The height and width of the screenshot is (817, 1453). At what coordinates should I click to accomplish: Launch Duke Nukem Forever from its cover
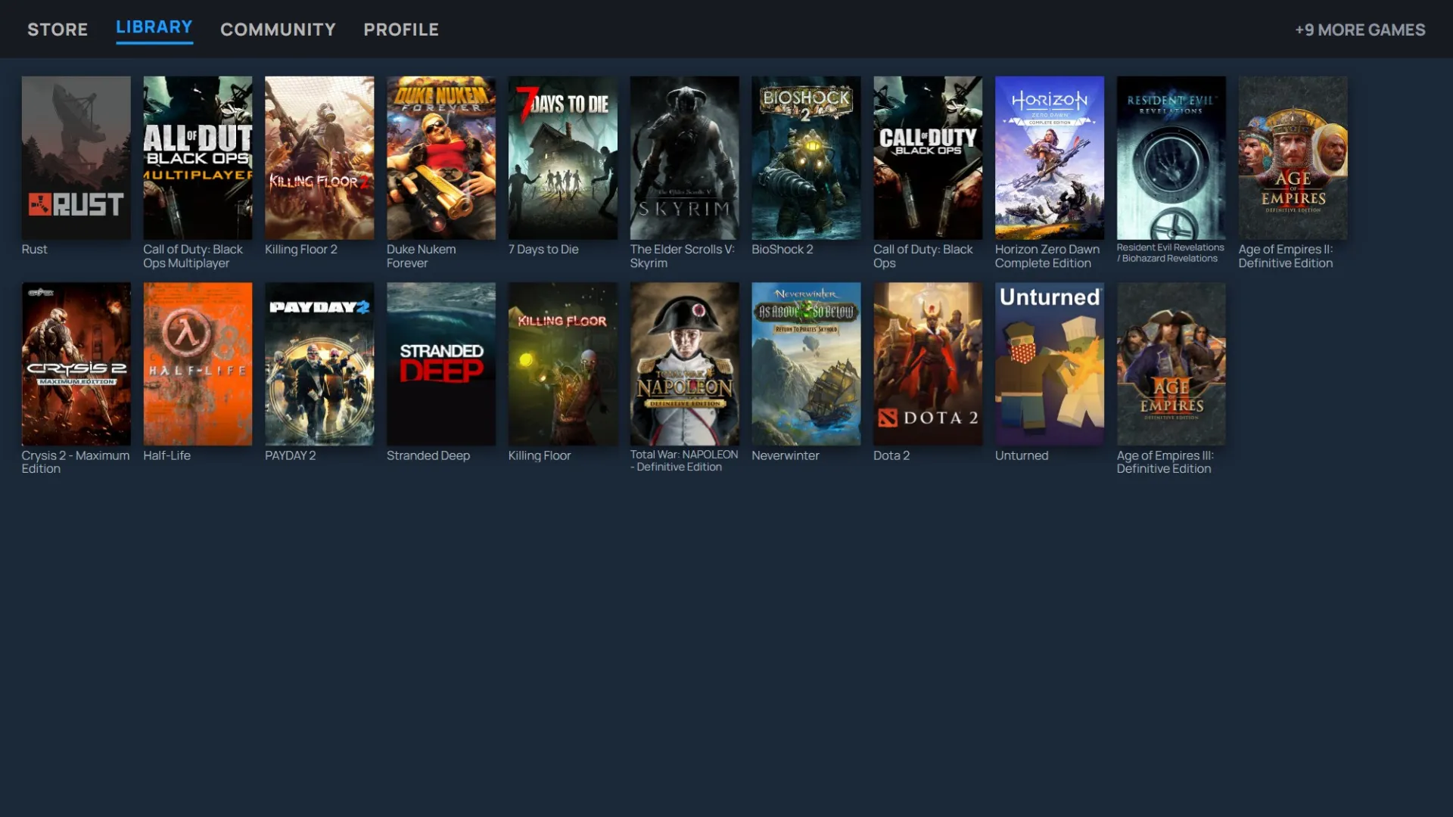[441, 157]
